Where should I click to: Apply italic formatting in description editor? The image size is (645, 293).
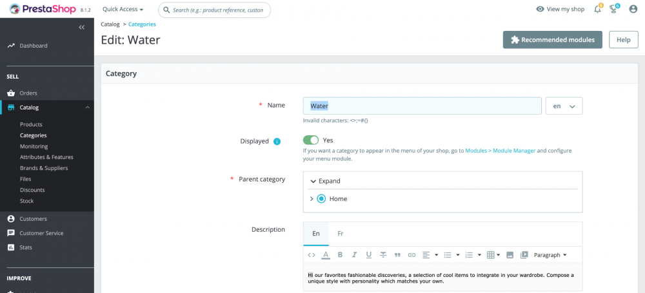(354, 255)
